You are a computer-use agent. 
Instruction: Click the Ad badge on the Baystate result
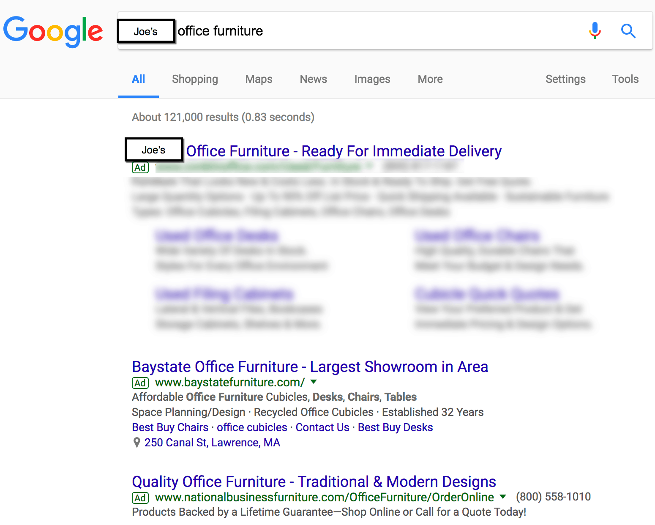coord(140,383)
